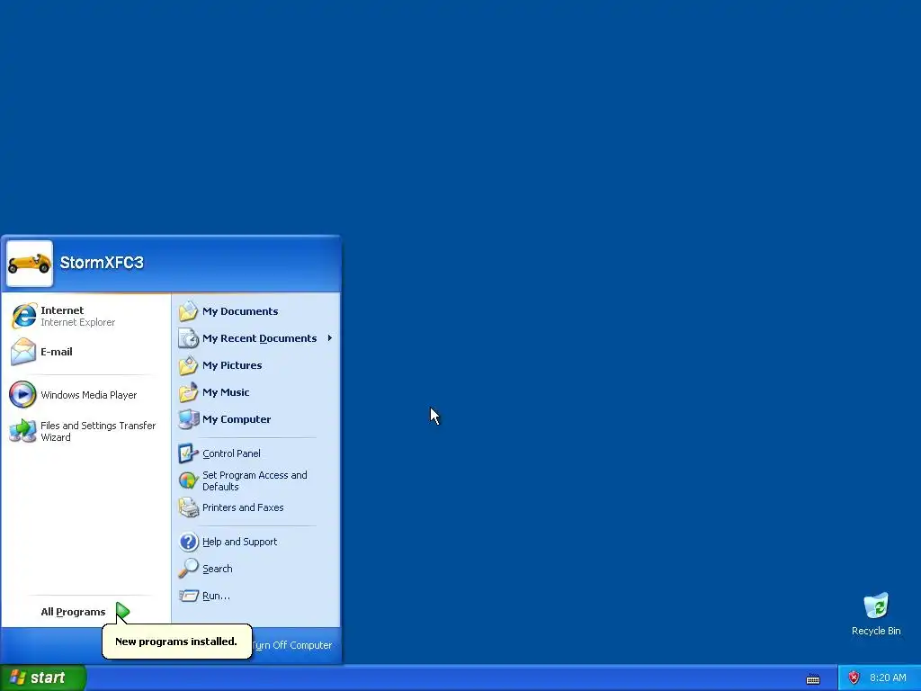Click the E-mail envelope icon
Image resolution: width=921 pixels, height=691 pixels.
pyautogui.click(x=23, y=352)
